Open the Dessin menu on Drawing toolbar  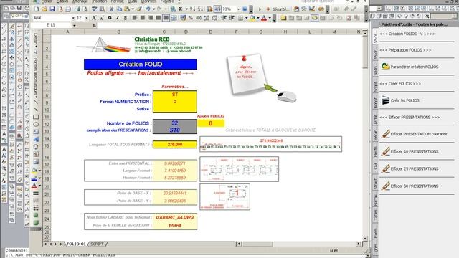coord(36,40)
